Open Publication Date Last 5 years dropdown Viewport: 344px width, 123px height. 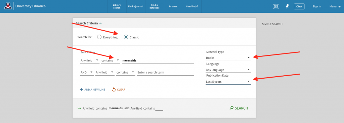point(228,82)
